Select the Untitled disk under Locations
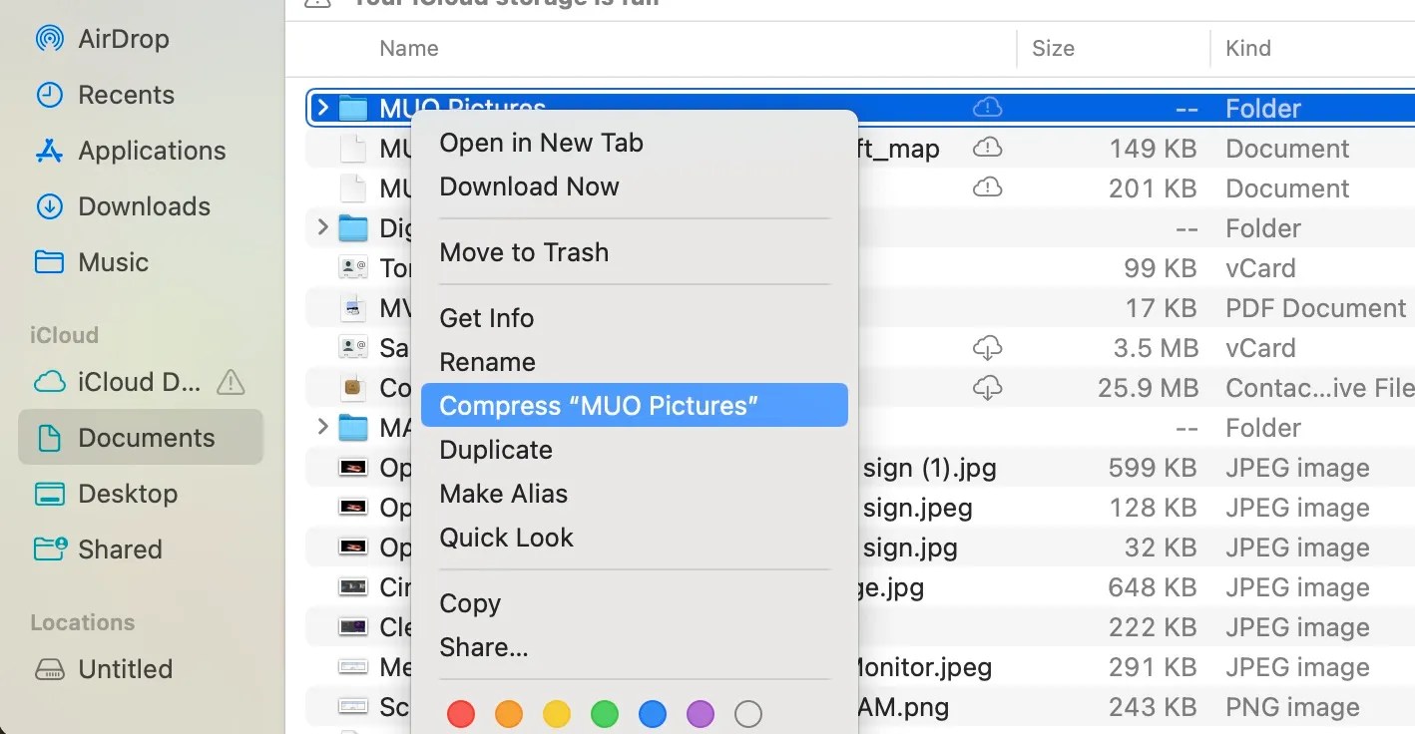The image size is (1415, 734). point(124,669)
